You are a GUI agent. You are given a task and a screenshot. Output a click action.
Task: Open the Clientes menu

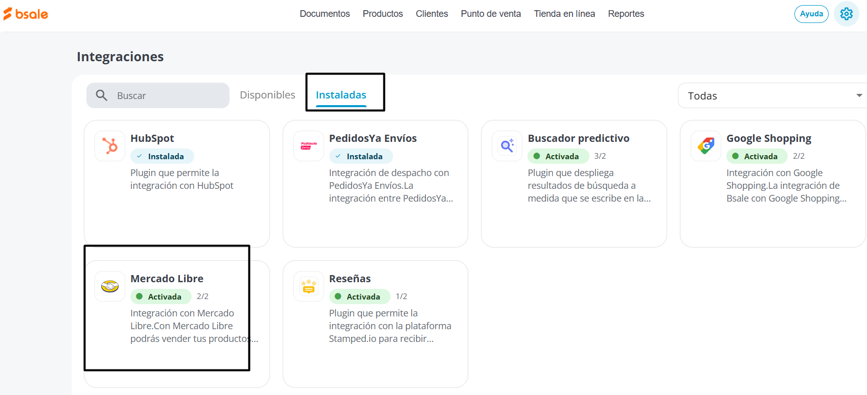tap(432, 14)
